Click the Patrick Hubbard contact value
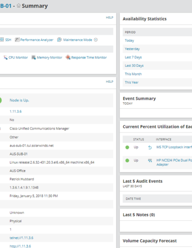 [22, 179]
